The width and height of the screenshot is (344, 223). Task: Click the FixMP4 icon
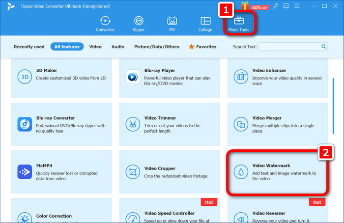point(25,172)
